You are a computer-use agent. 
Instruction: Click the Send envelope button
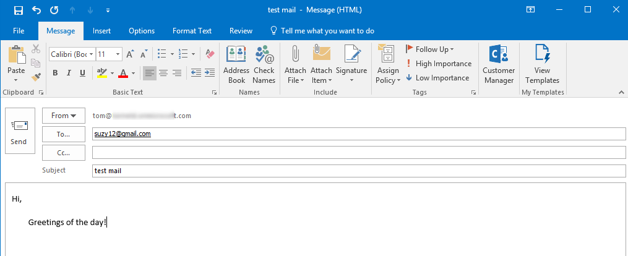(19, 130)
